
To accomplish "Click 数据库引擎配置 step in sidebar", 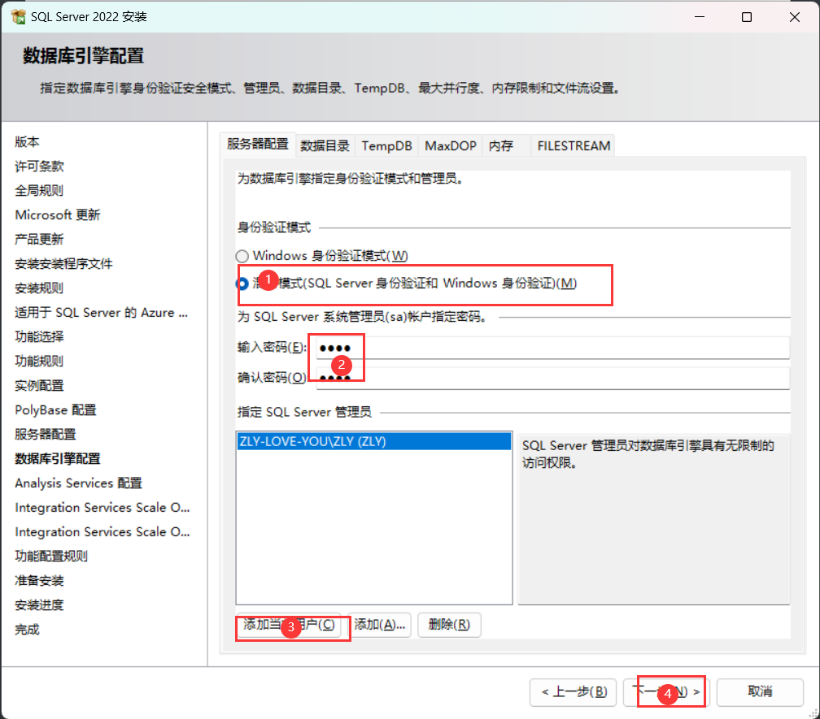I will click(58, 459).
